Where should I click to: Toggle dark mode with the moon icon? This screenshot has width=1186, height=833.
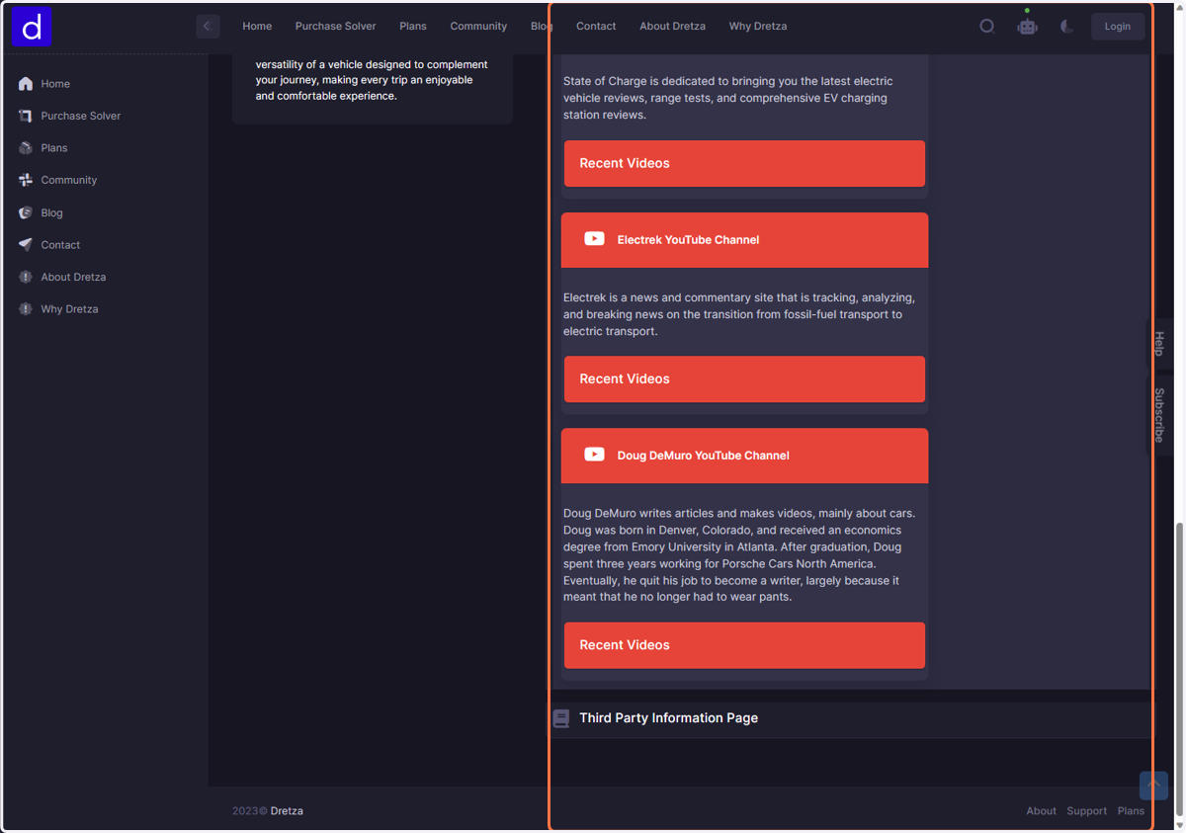tap(1067, 27)
